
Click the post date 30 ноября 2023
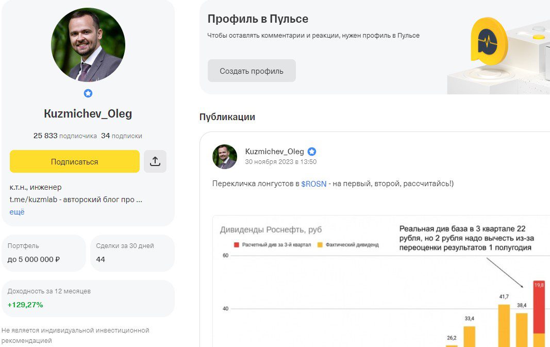point(280,162)
